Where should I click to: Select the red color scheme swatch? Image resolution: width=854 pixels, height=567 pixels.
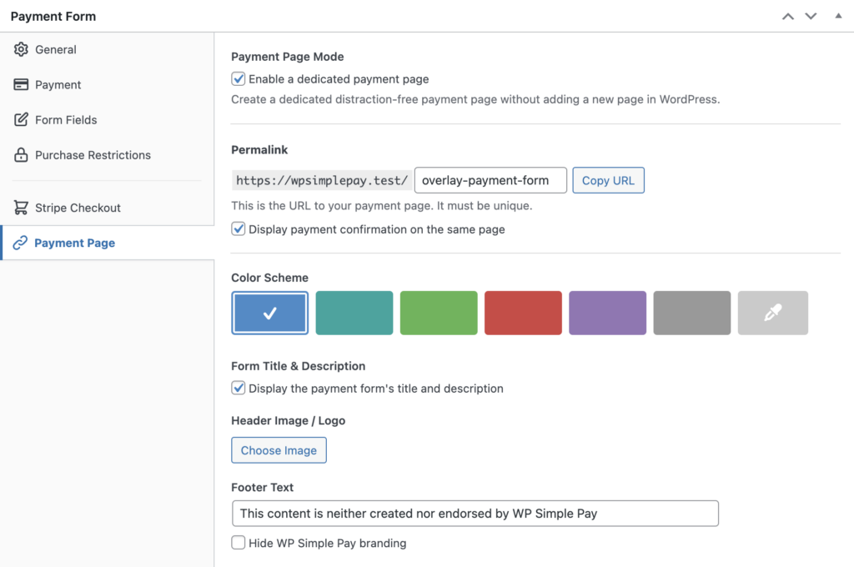tap(523, 313)
